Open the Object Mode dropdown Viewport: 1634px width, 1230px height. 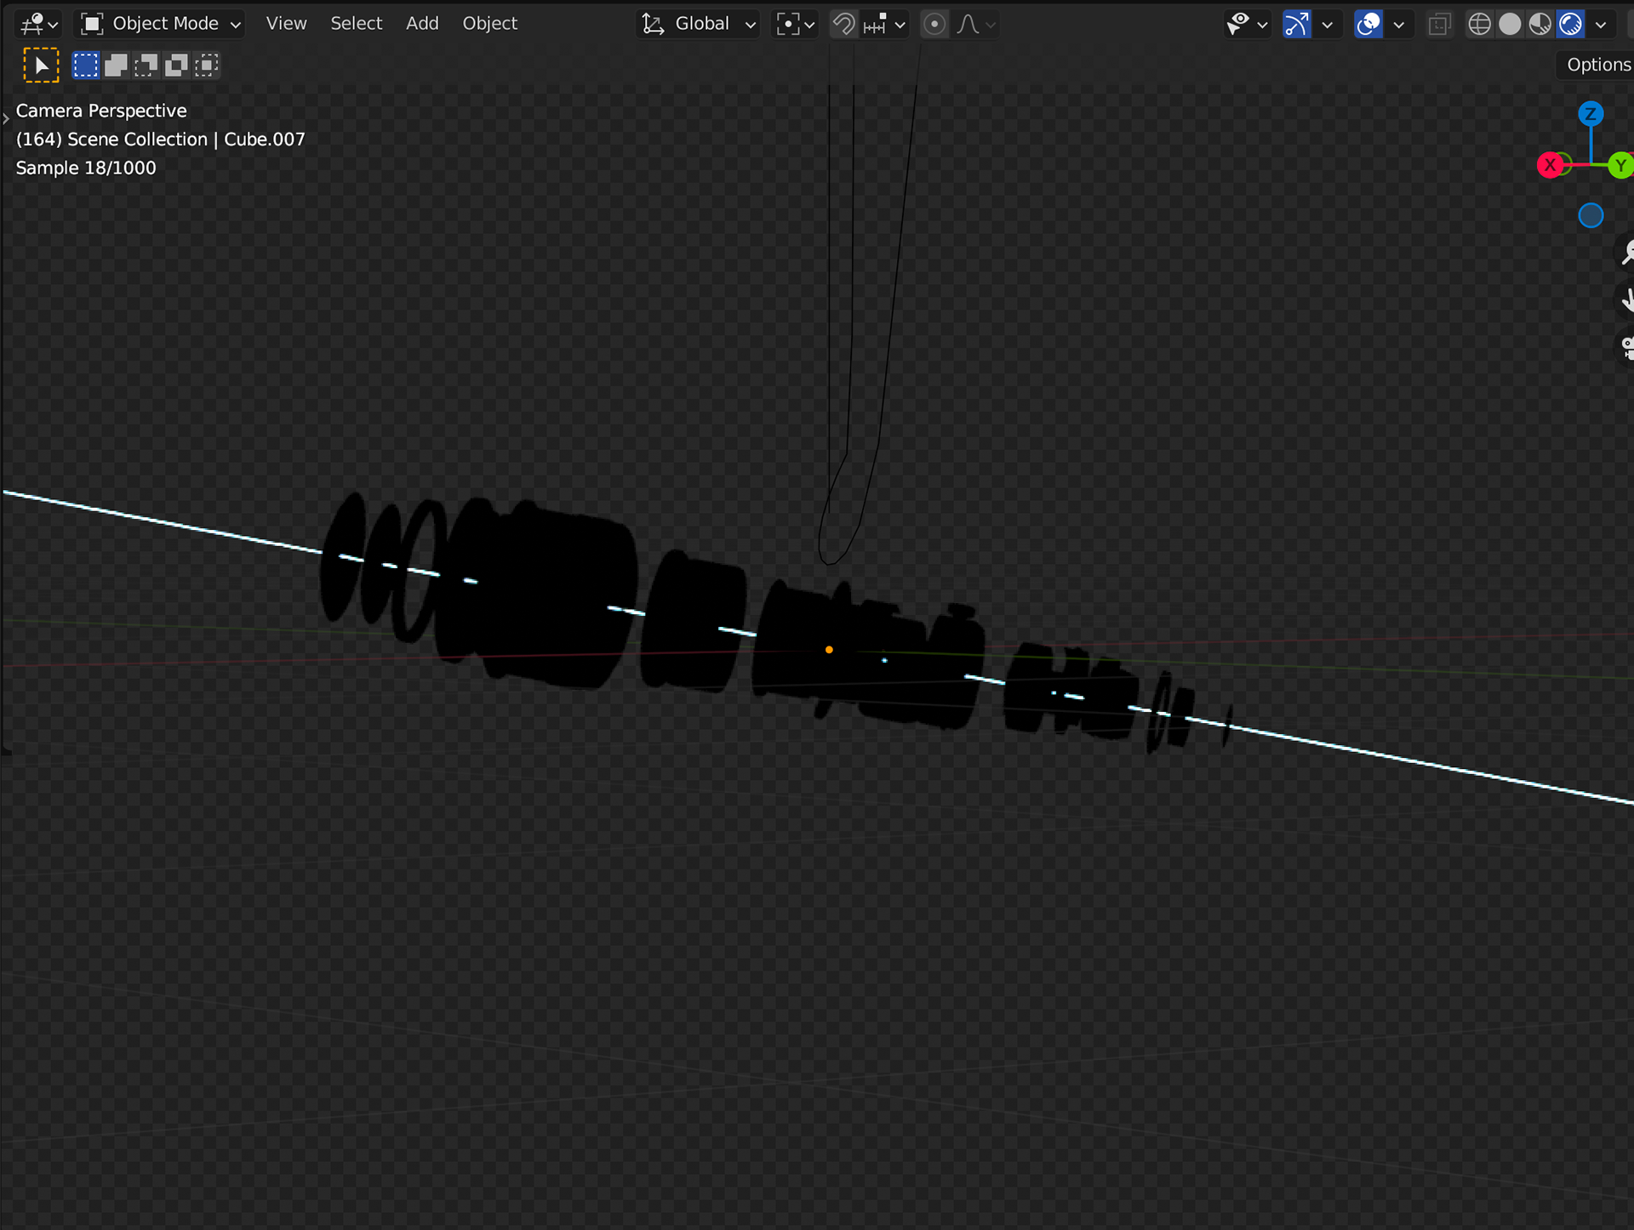point(161,24)
